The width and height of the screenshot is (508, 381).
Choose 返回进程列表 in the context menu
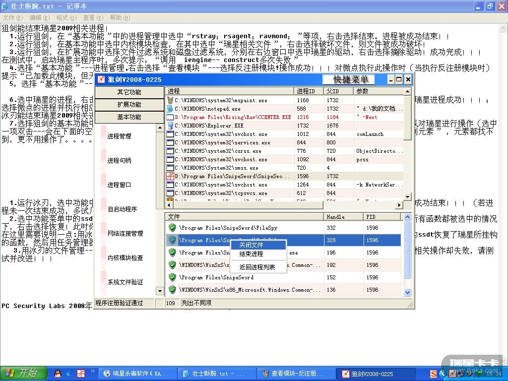[x=258, y=267]
